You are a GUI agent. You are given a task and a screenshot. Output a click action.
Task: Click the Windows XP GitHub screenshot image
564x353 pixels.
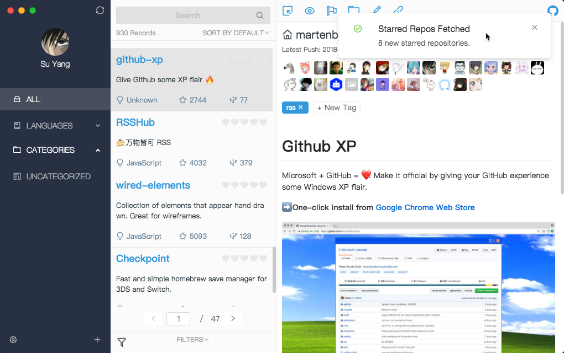419,288
